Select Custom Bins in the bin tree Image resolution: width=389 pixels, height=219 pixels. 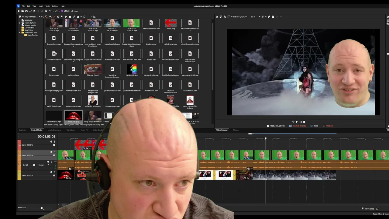pyautogui.click(x=29, y=28)
